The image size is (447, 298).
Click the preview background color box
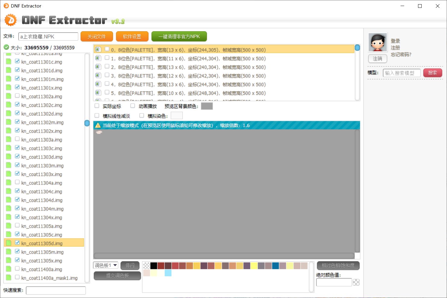point(207,106)
